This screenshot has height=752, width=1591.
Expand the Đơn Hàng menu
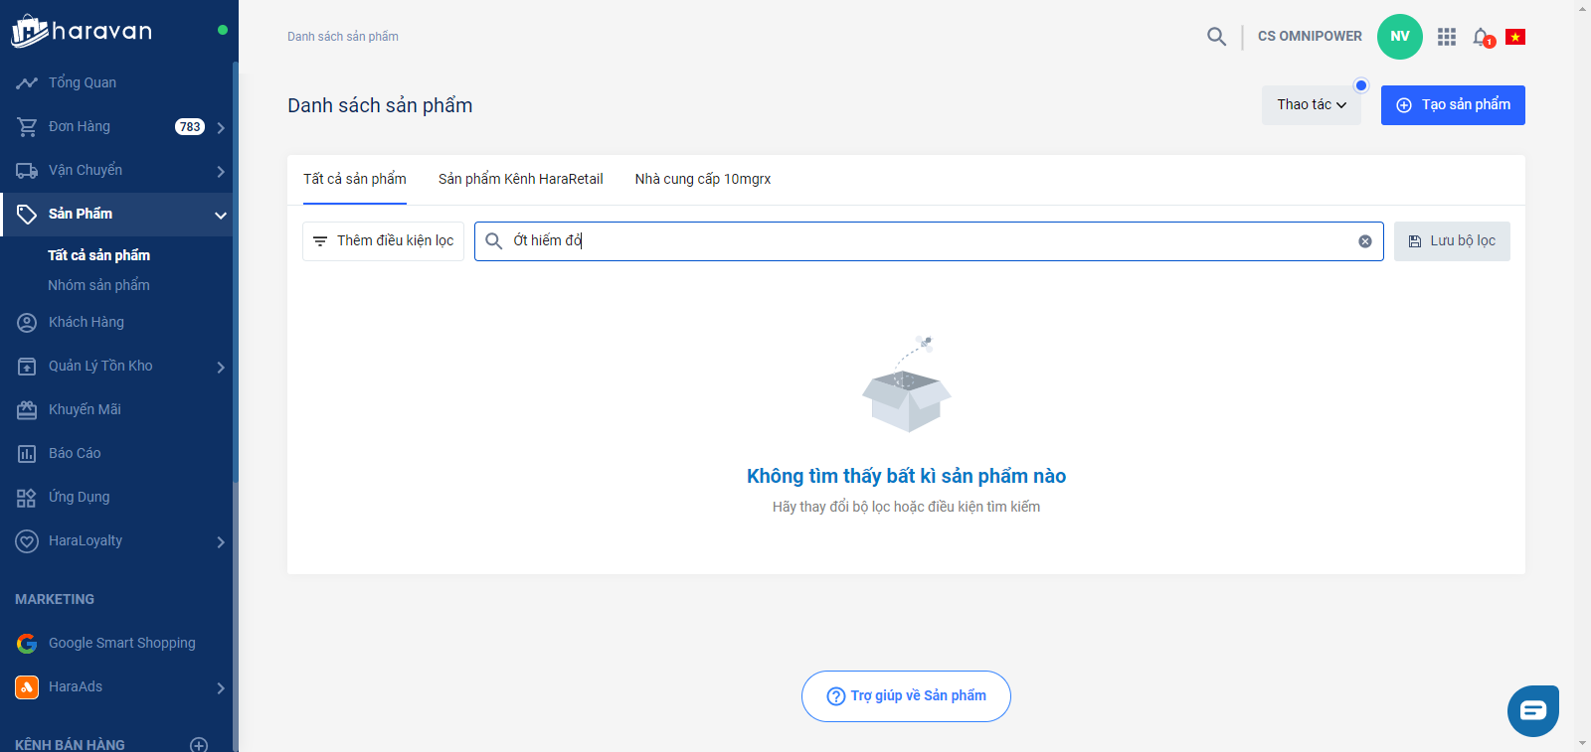221,127
